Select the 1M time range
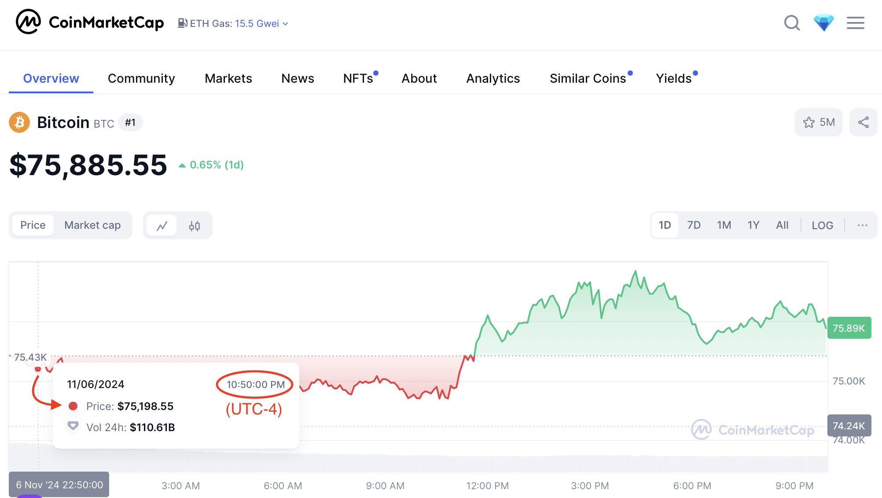This screenshot has height=498, width=882. 724,225
